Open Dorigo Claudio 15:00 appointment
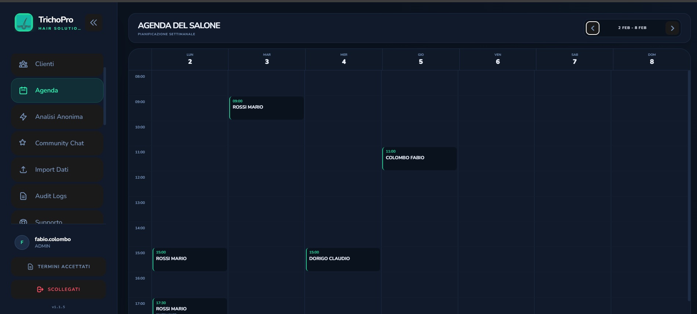697x314 pixels. click(x=343, y=259)
